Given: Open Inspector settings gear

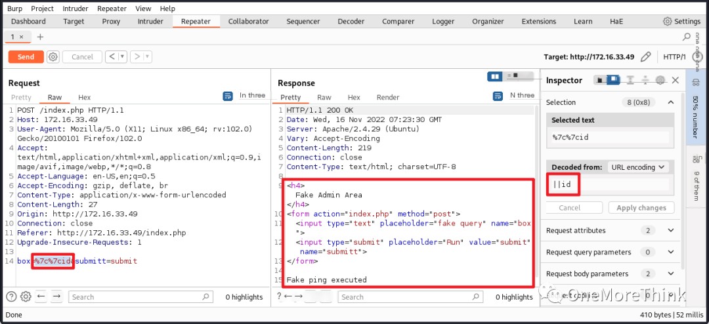Looking at the screenshot, I should click(x=660, y=80).
